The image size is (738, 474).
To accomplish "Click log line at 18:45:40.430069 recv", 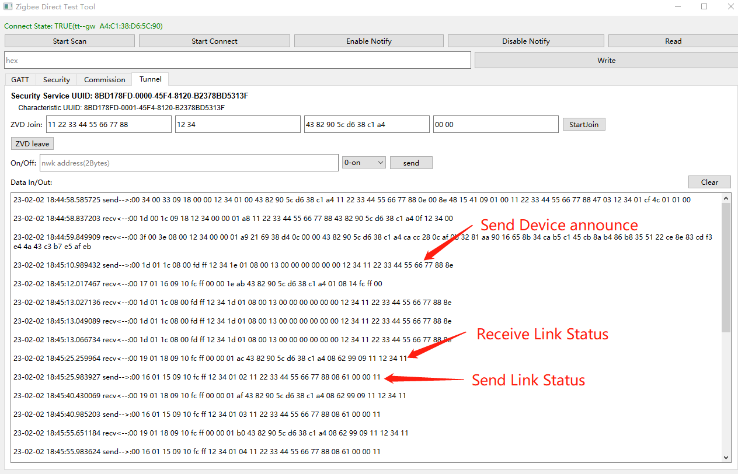I will click(210, 395).
